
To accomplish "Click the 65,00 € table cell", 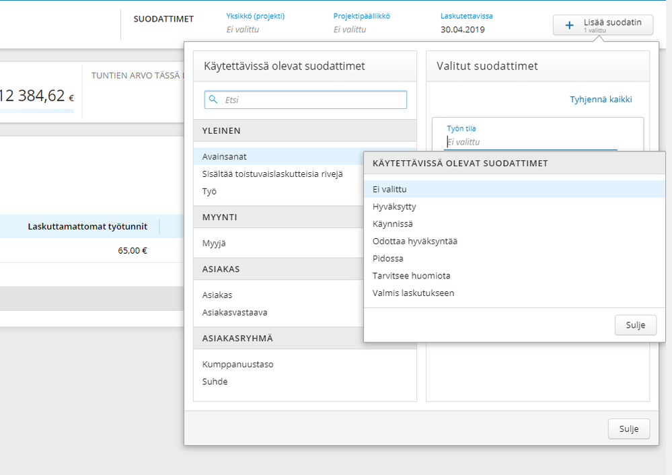I will point(132,250).
